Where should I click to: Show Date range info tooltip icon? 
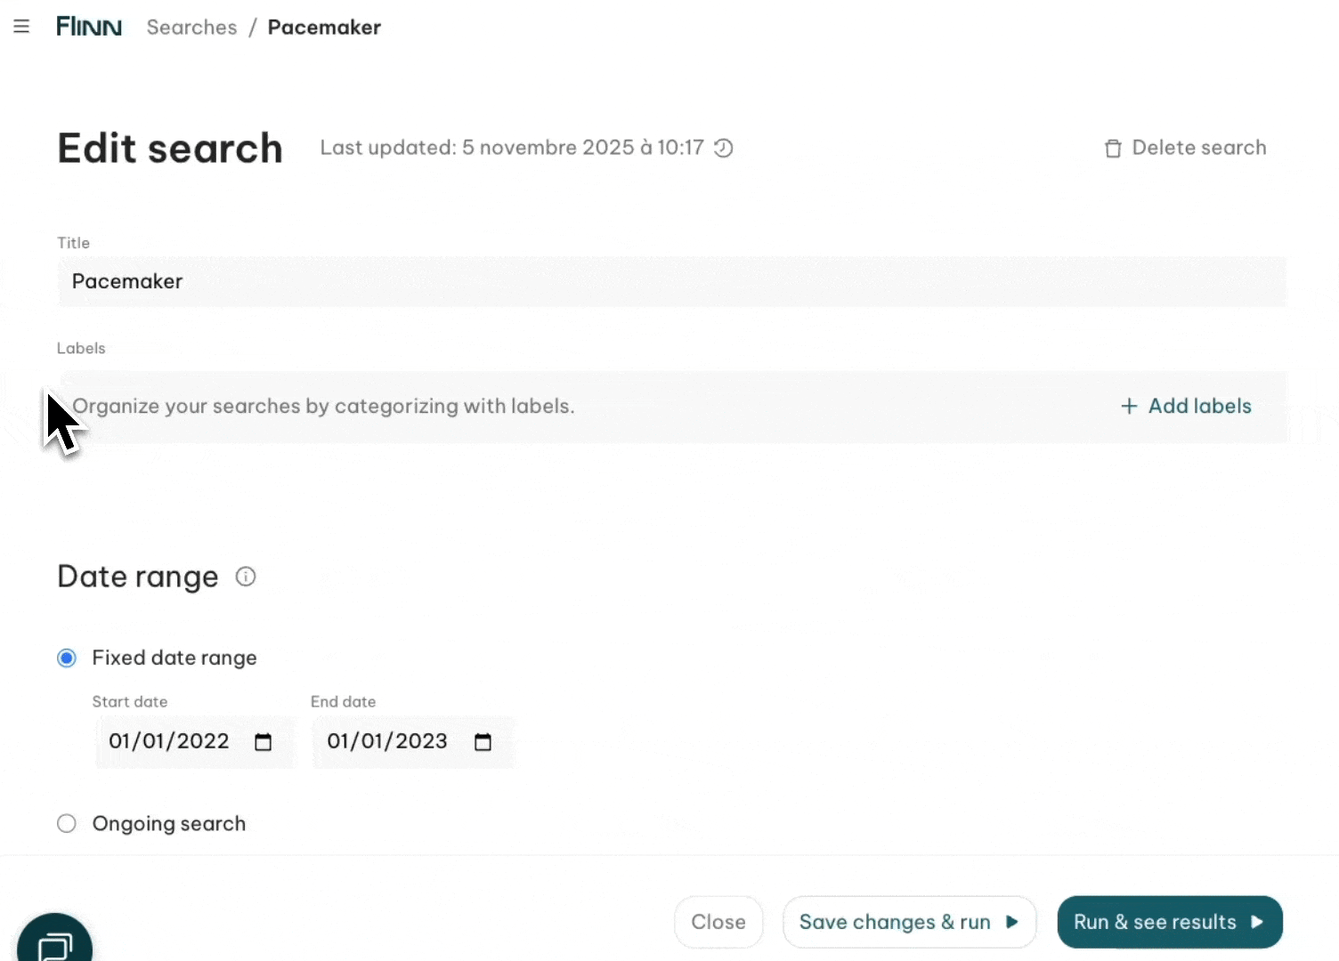coord(246,577)
